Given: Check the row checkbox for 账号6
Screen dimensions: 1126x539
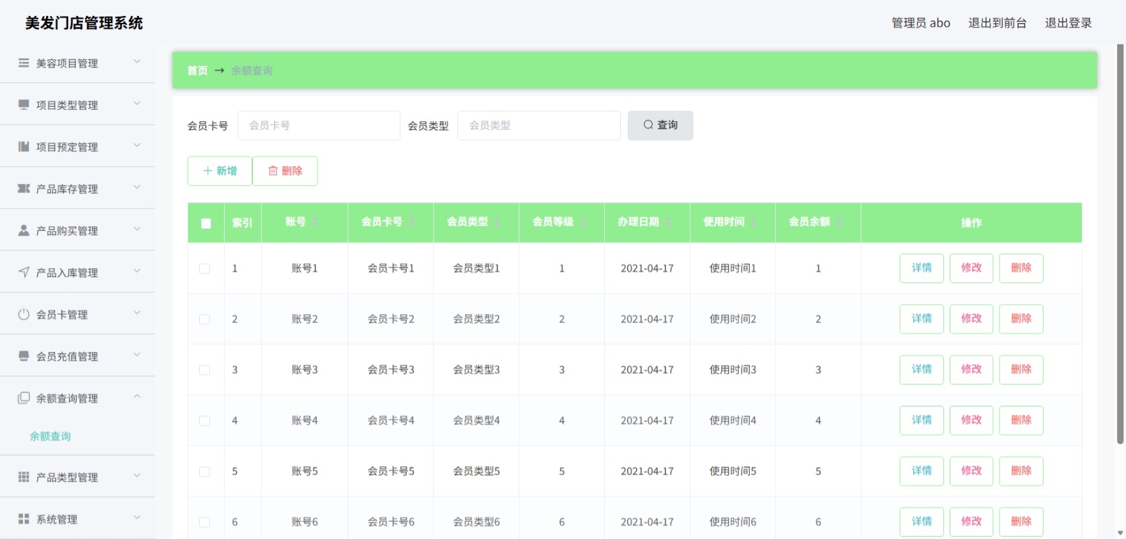Looking at the screenshot, I should click(204, 522).
